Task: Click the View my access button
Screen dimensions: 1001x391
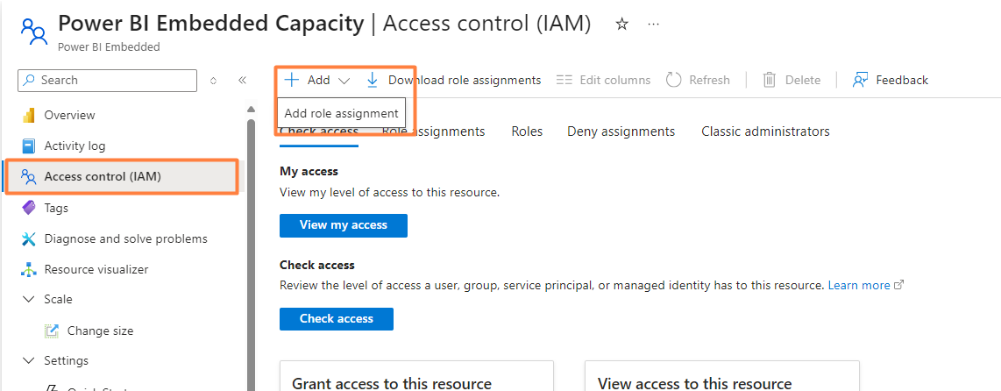Action: 343,225
